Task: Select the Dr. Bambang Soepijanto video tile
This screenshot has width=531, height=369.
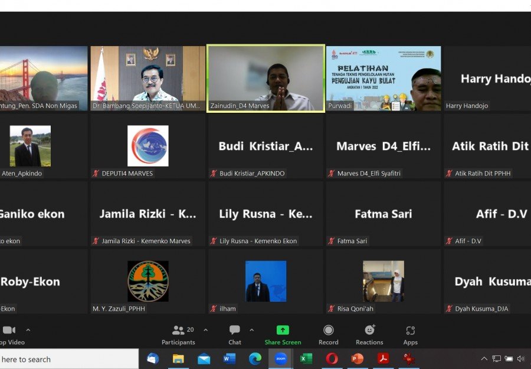Action: pos(148,79)
